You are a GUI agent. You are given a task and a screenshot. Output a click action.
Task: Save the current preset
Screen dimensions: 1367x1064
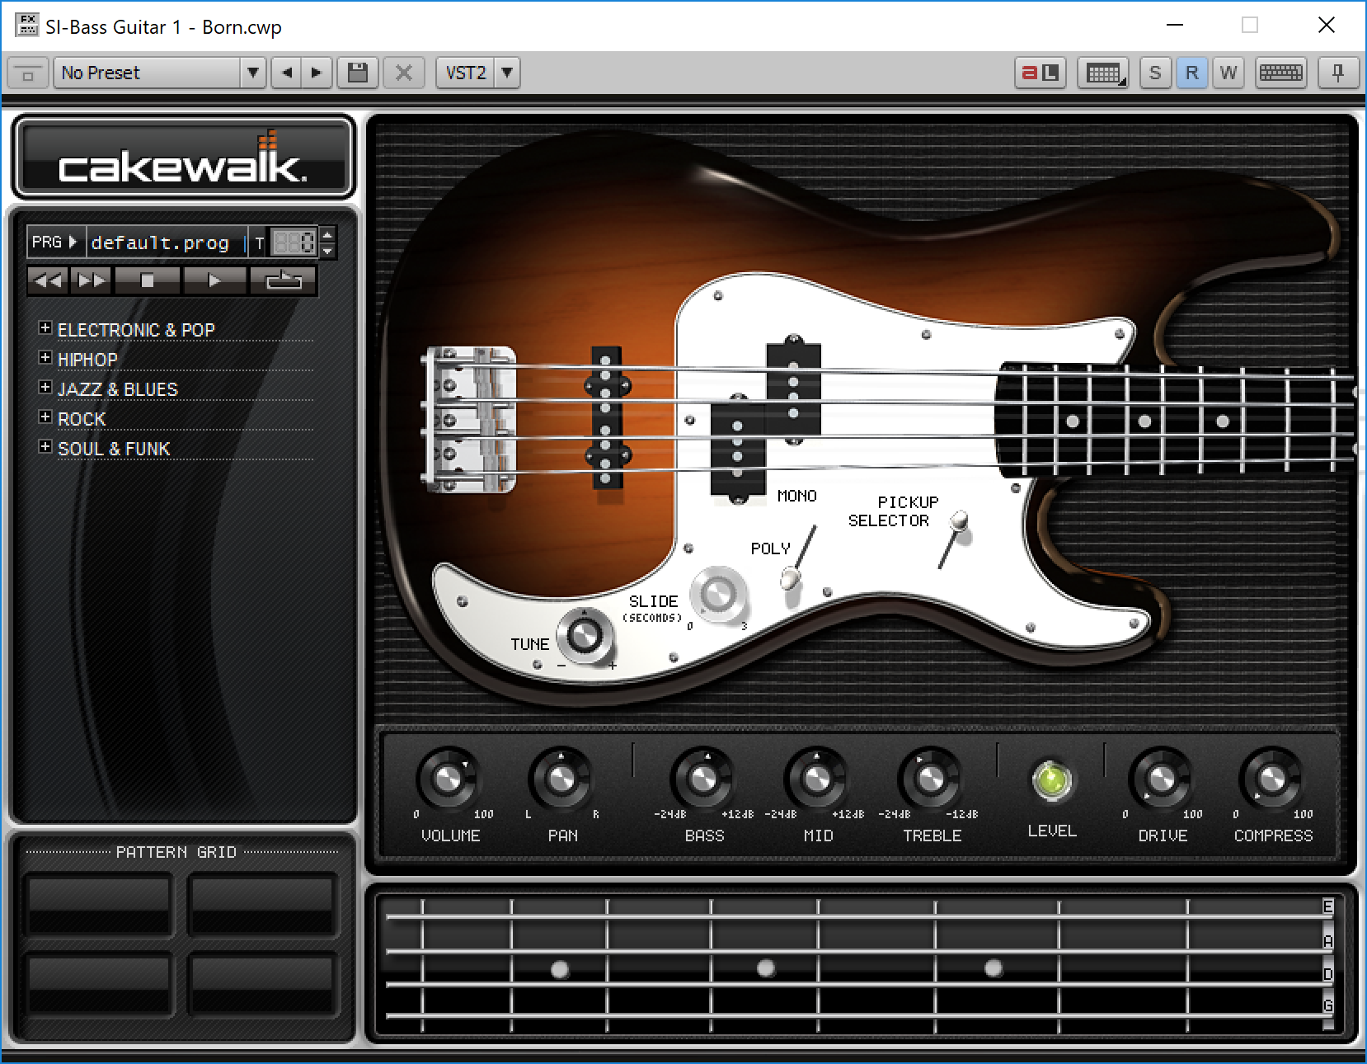point(357,73)
